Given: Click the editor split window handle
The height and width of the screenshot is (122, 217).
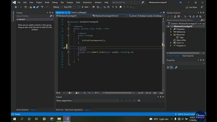Looking at the screenshot, I should (163, 19).
